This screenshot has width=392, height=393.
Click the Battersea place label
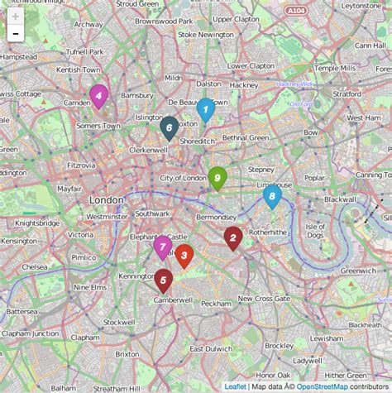point(22,312)
